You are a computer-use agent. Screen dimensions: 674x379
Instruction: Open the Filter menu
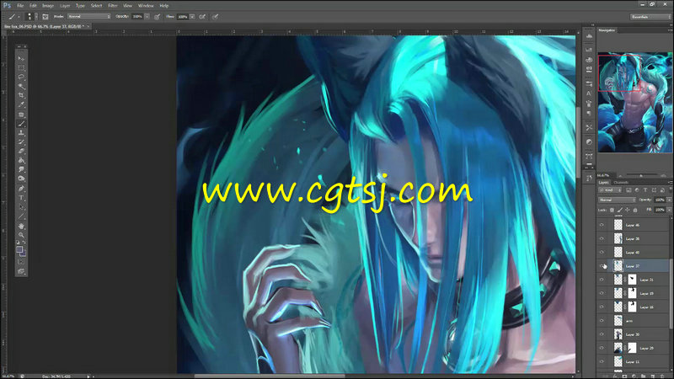113,6
